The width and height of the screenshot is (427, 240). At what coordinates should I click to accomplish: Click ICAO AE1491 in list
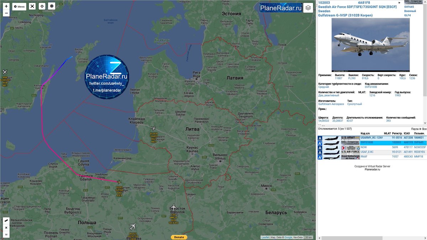click(408, 152)
